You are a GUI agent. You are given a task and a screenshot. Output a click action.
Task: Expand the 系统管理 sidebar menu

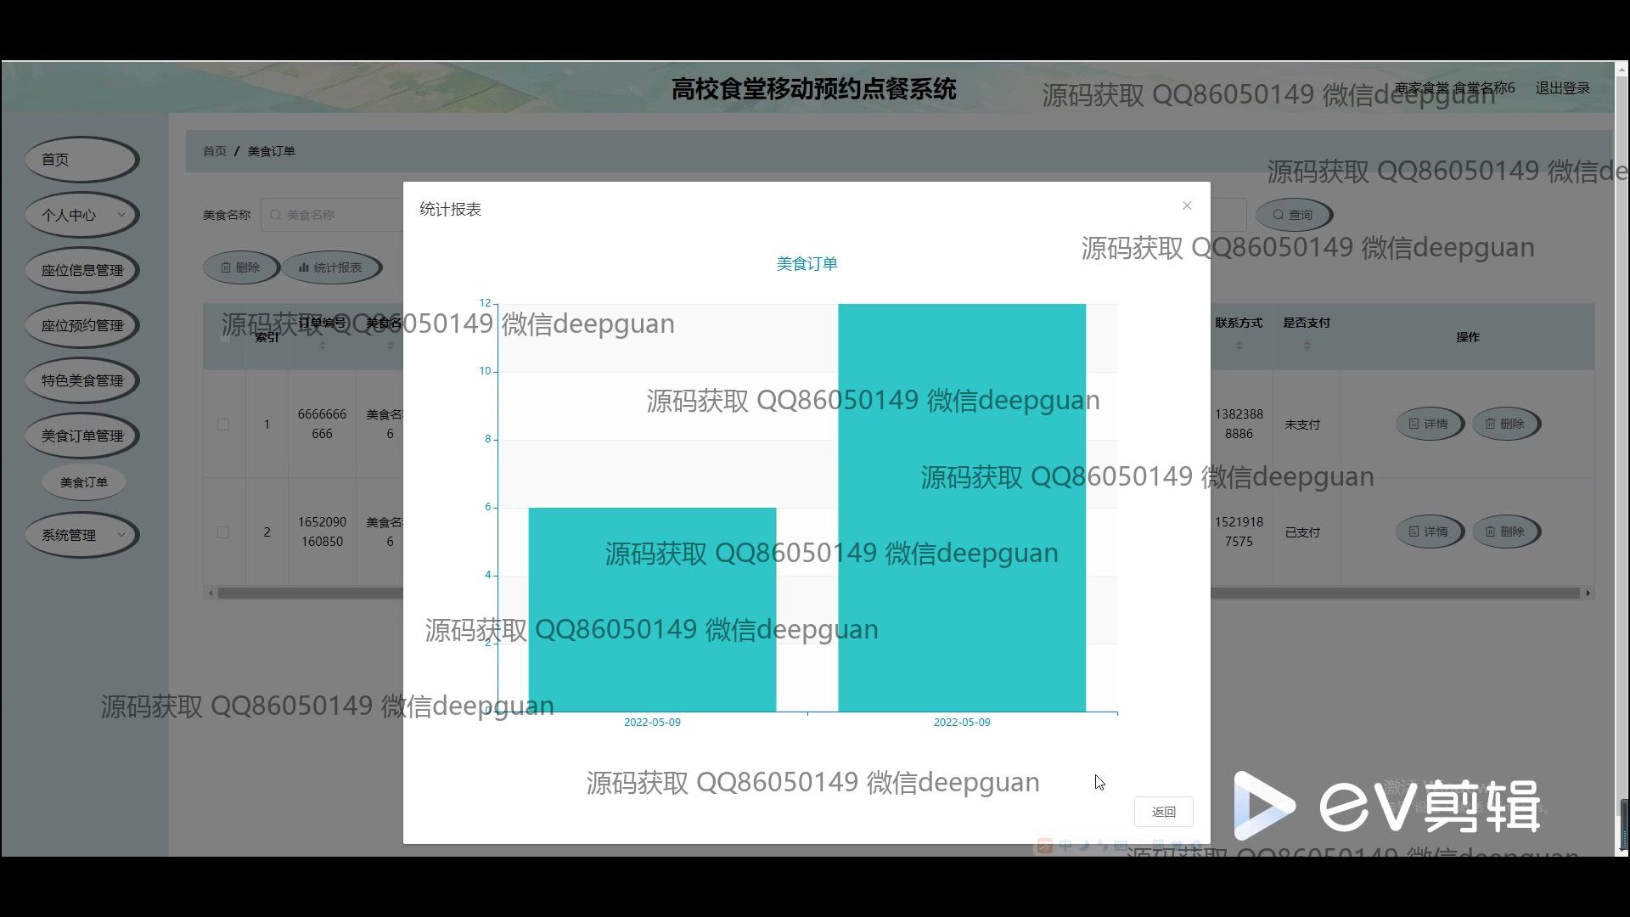pos(81,535)
